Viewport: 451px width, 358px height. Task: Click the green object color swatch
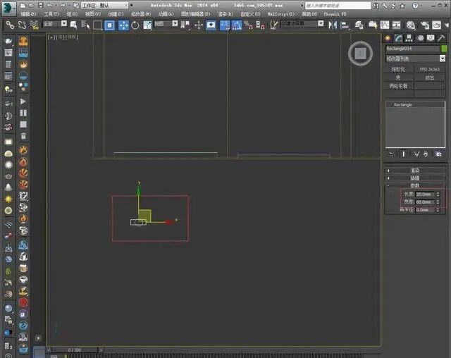[x=444, y=49]
